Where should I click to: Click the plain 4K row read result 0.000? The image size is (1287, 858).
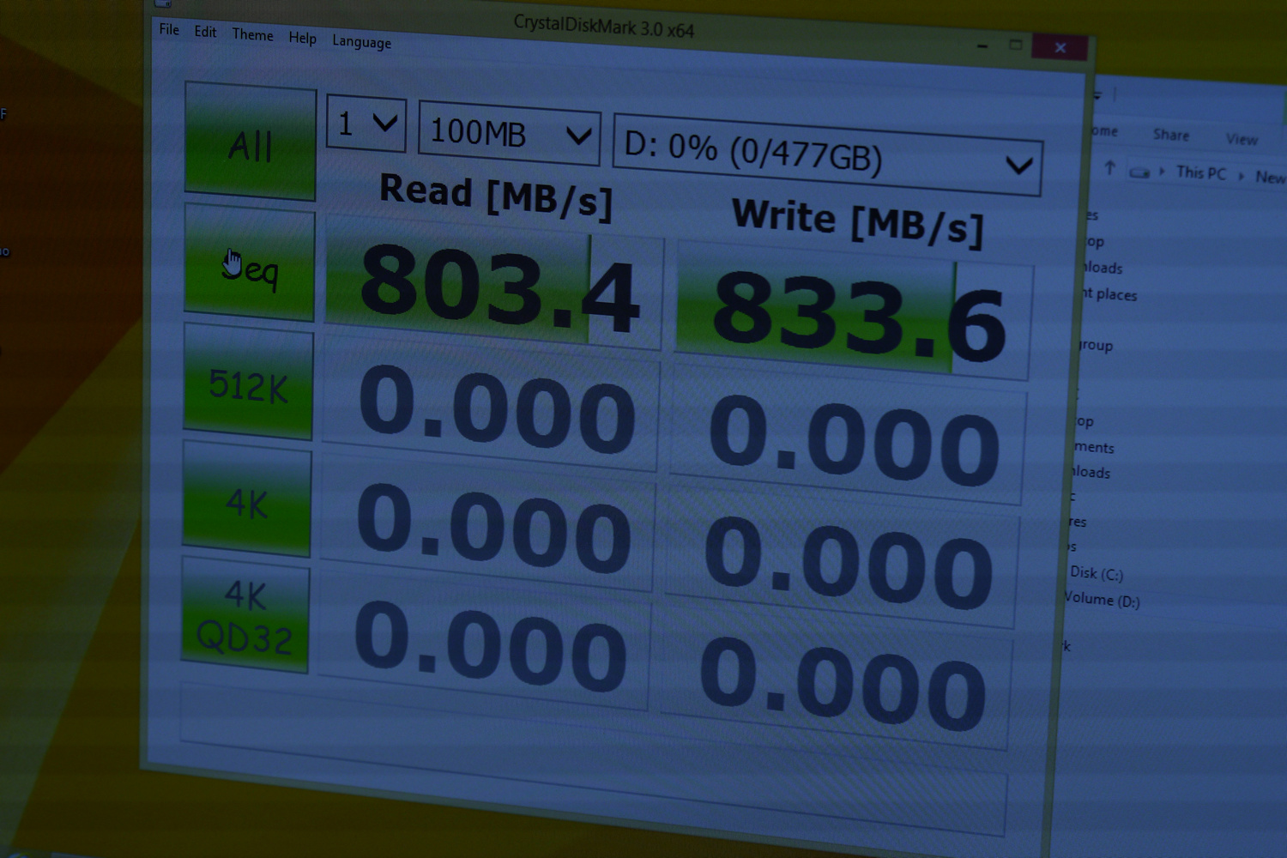point(487,523)
